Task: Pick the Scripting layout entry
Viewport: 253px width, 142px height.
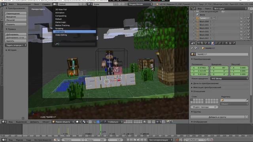Action: (74, 28)
